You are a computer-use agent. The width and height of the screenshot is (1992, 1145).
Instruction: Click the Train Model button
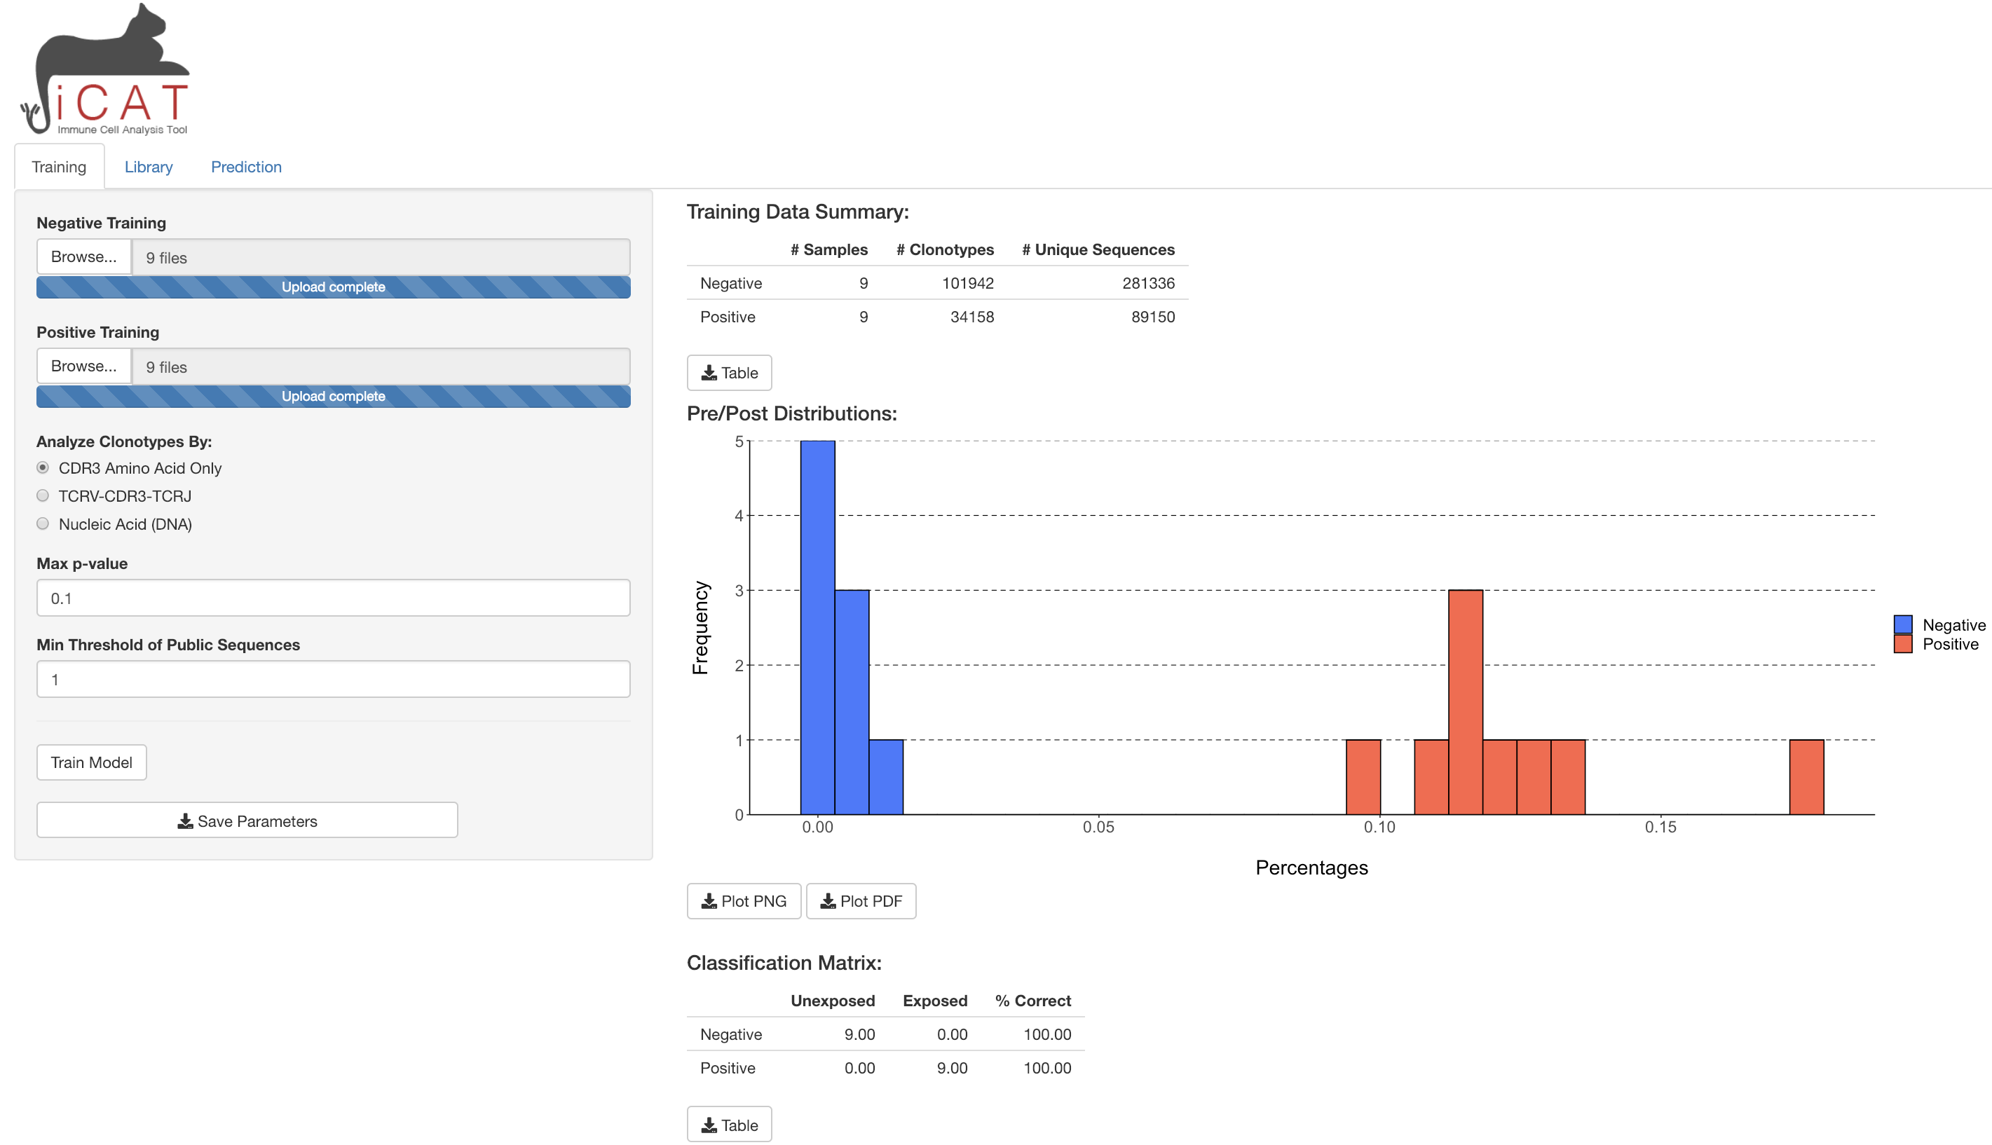point(91,762)
